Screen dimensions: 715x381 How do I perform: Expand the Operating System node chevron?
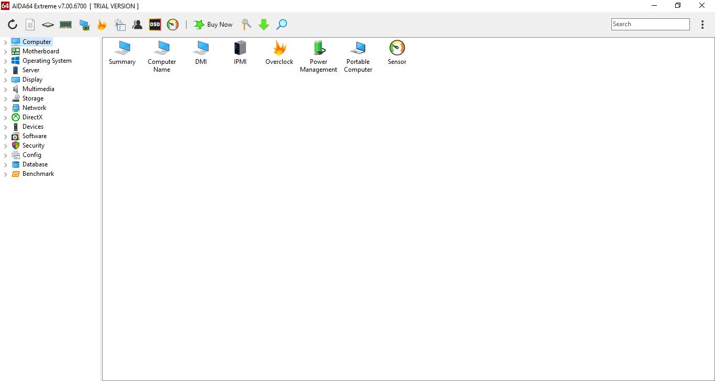pyautogui.click(x=6, y=61)
